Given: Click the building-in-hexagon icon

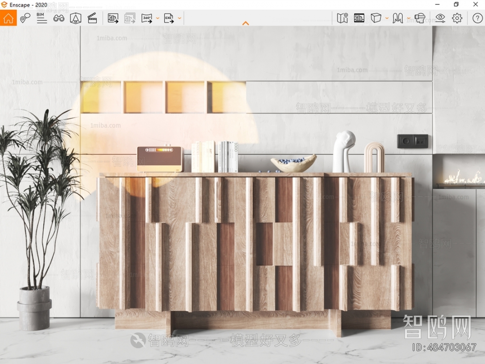Looking at the screenshot, I should coord(76,18).
